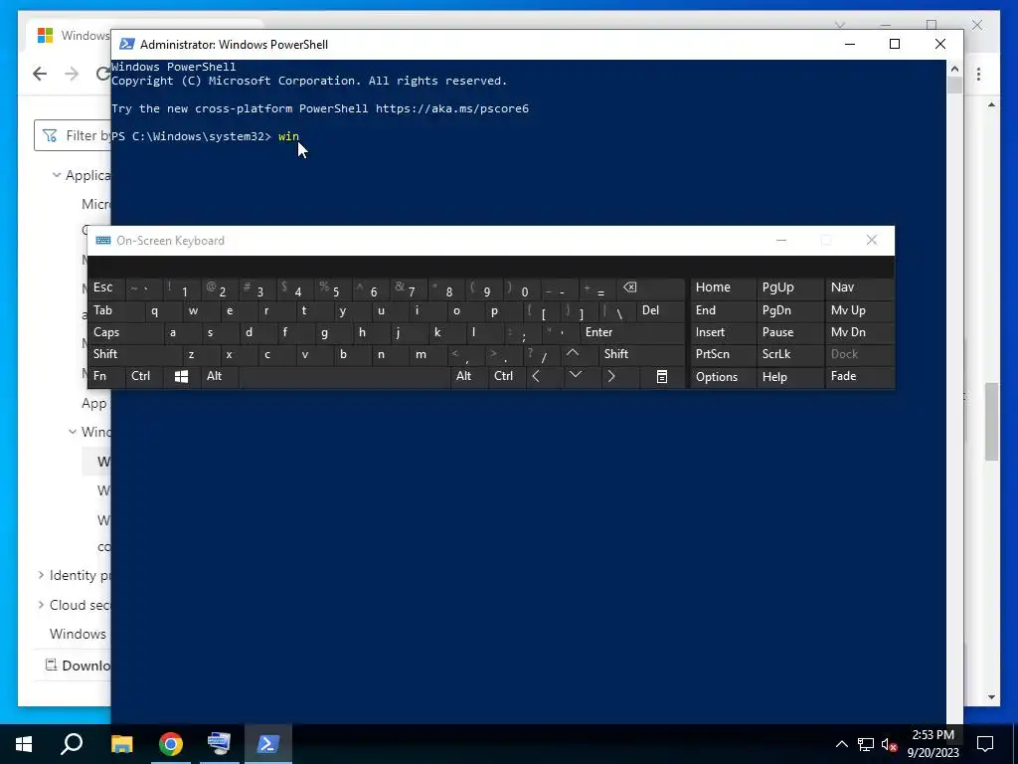Image resolution: width=1018 pixels, height=764 pixels.
Task: Click the taskbar clock showing 2:53 PM
Action: 933,744
